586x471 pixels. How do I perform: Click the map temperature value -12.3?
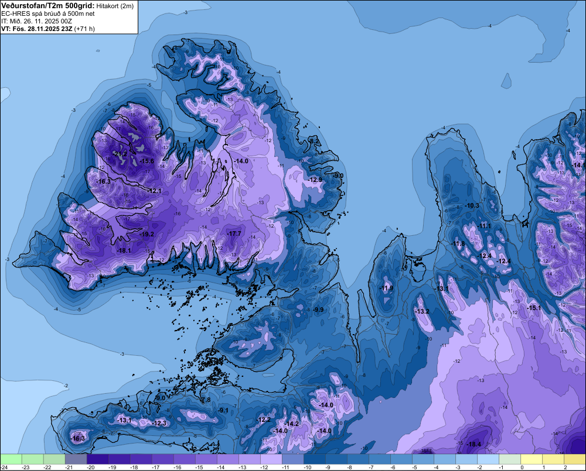tap(159, 423)
